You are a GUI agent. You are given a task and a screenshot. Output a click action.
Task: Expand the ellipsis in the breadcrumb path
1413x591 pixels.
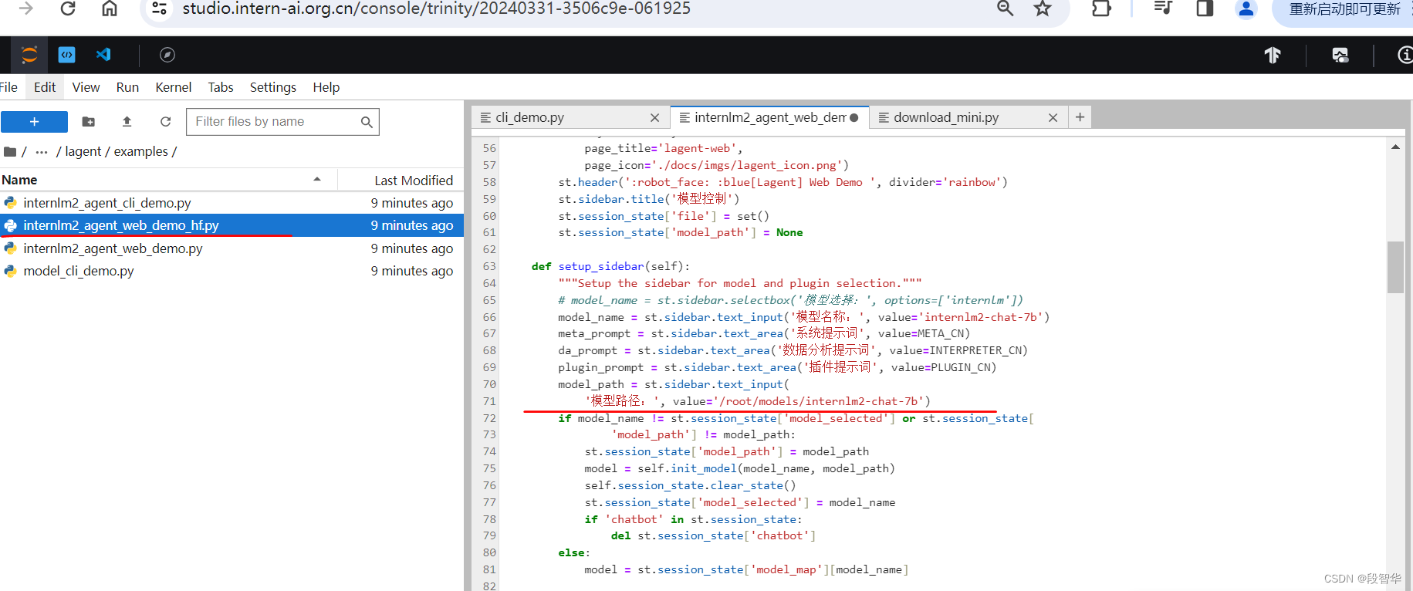pyautogui.click(x=42, y=152)
